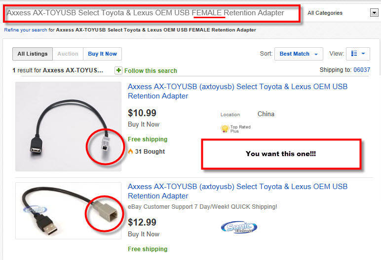Select the All Listings tab

pos(33,54)
